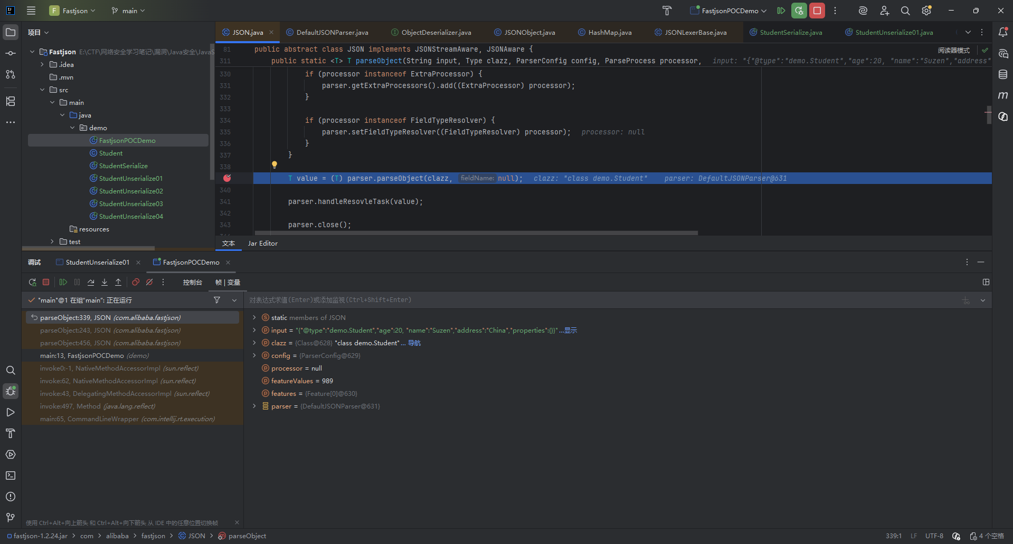The height and width of the screenshot is (544, 1013).
Task: Click the UTF-8 encoding in the status bar
Action: [934, 536]
